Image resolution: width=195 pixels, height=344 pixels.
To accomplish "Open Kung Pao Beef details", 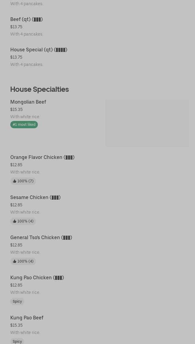I will (27, 318).
